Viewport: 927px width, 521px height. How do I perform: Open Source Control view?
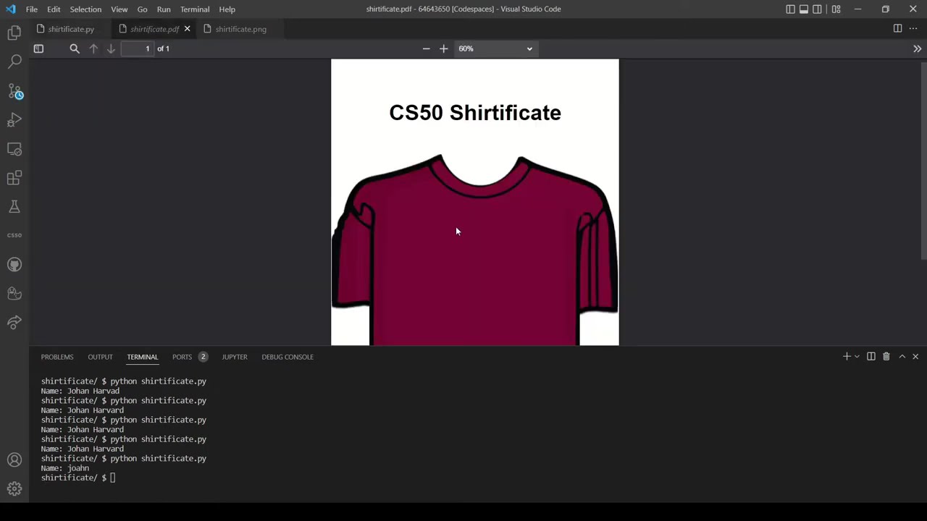pos(14,91)
